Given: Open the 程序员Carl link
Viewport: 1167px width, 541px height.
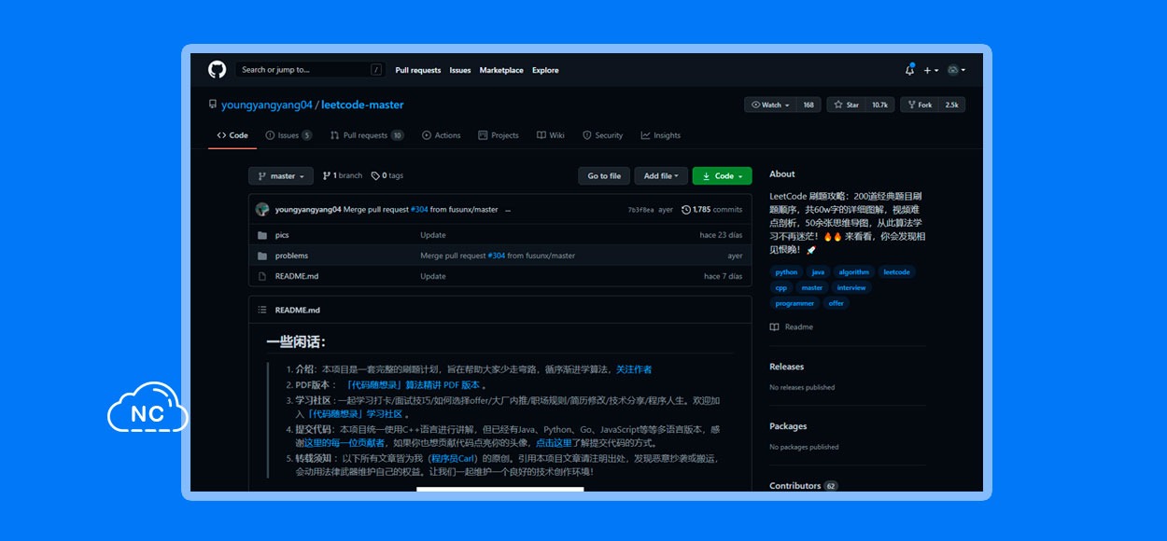Looking at the screenshot, I should 454,458.
